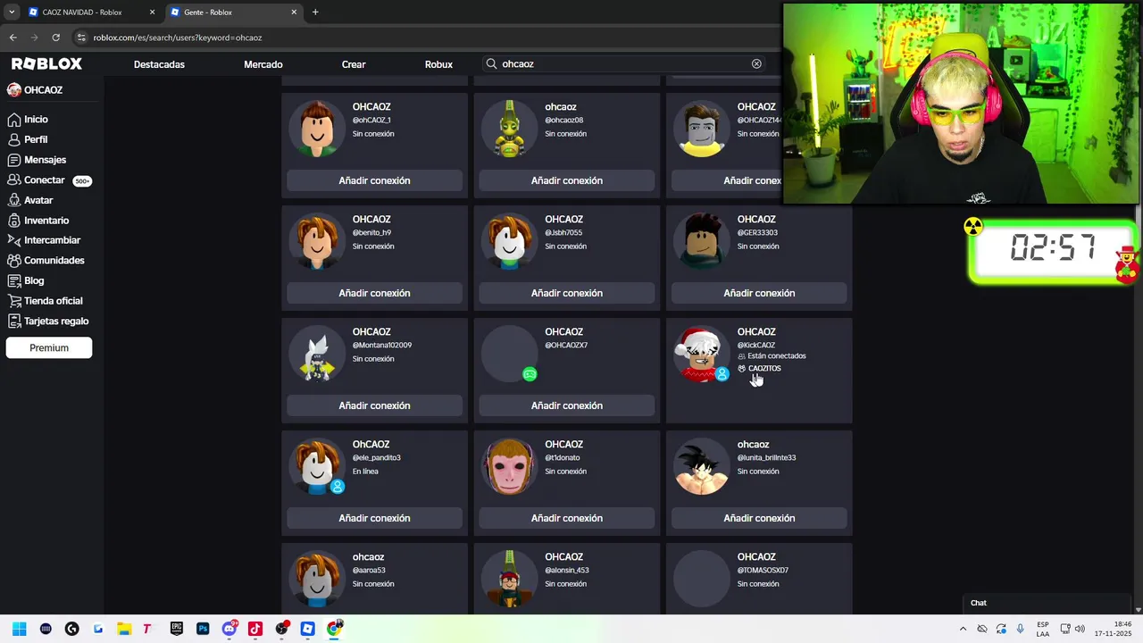Add connection for @OHCAOZX7
The image size is (1143, 643).
(567, 405)
